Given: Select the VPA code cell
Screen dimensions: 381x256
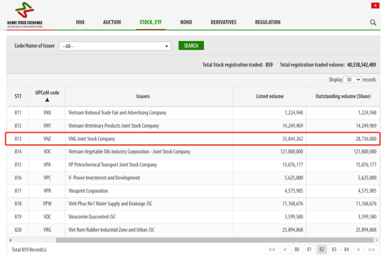Looking at the screenshot, I should click(47, 165).
